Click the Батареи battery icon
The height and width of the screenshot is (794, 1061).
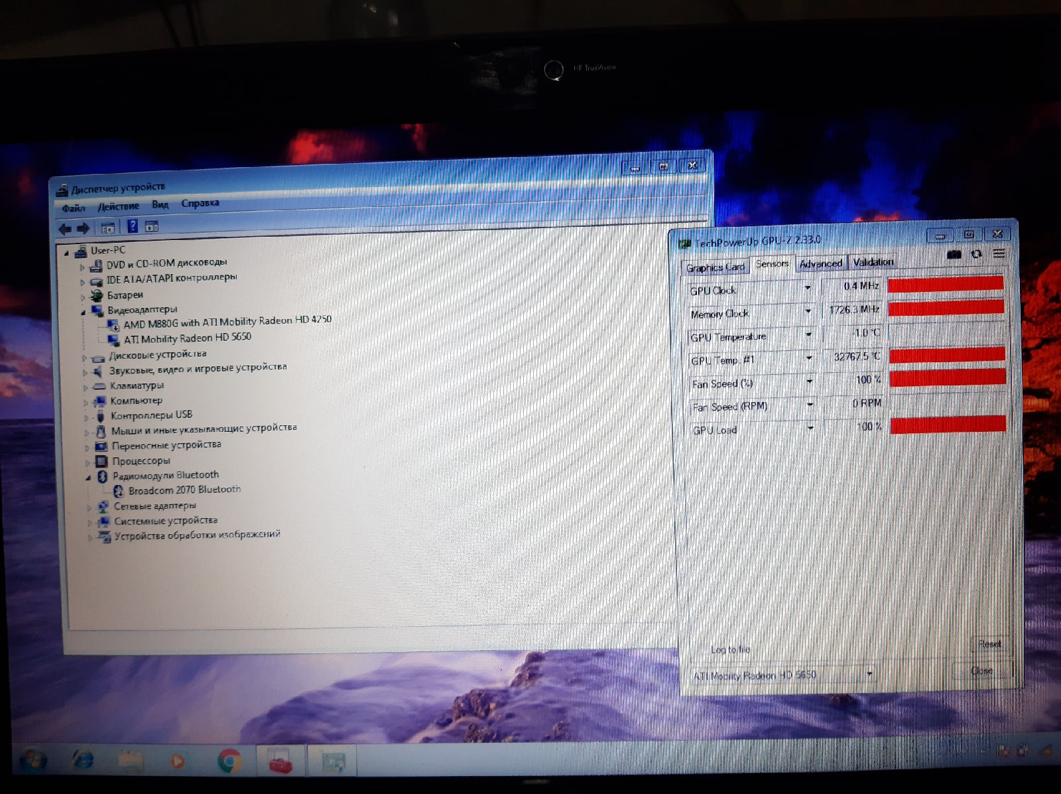pyautogui.click(x=97, y=296)
